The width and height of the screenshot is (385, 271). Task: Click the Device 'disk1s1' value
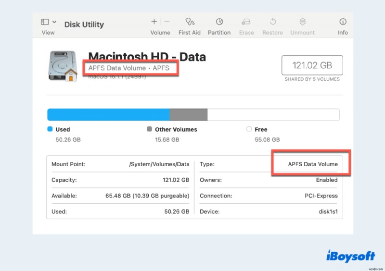click(x=328, y=211)
